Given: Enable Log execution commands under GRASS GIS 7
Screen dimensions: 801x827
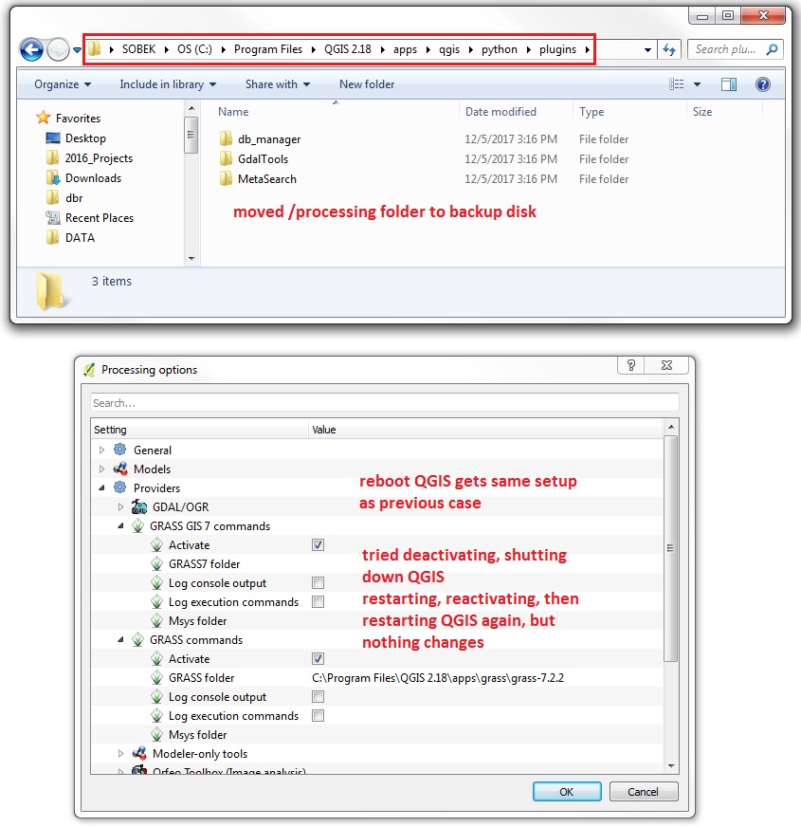Looking at the screenshot, I should pos(319,601).
